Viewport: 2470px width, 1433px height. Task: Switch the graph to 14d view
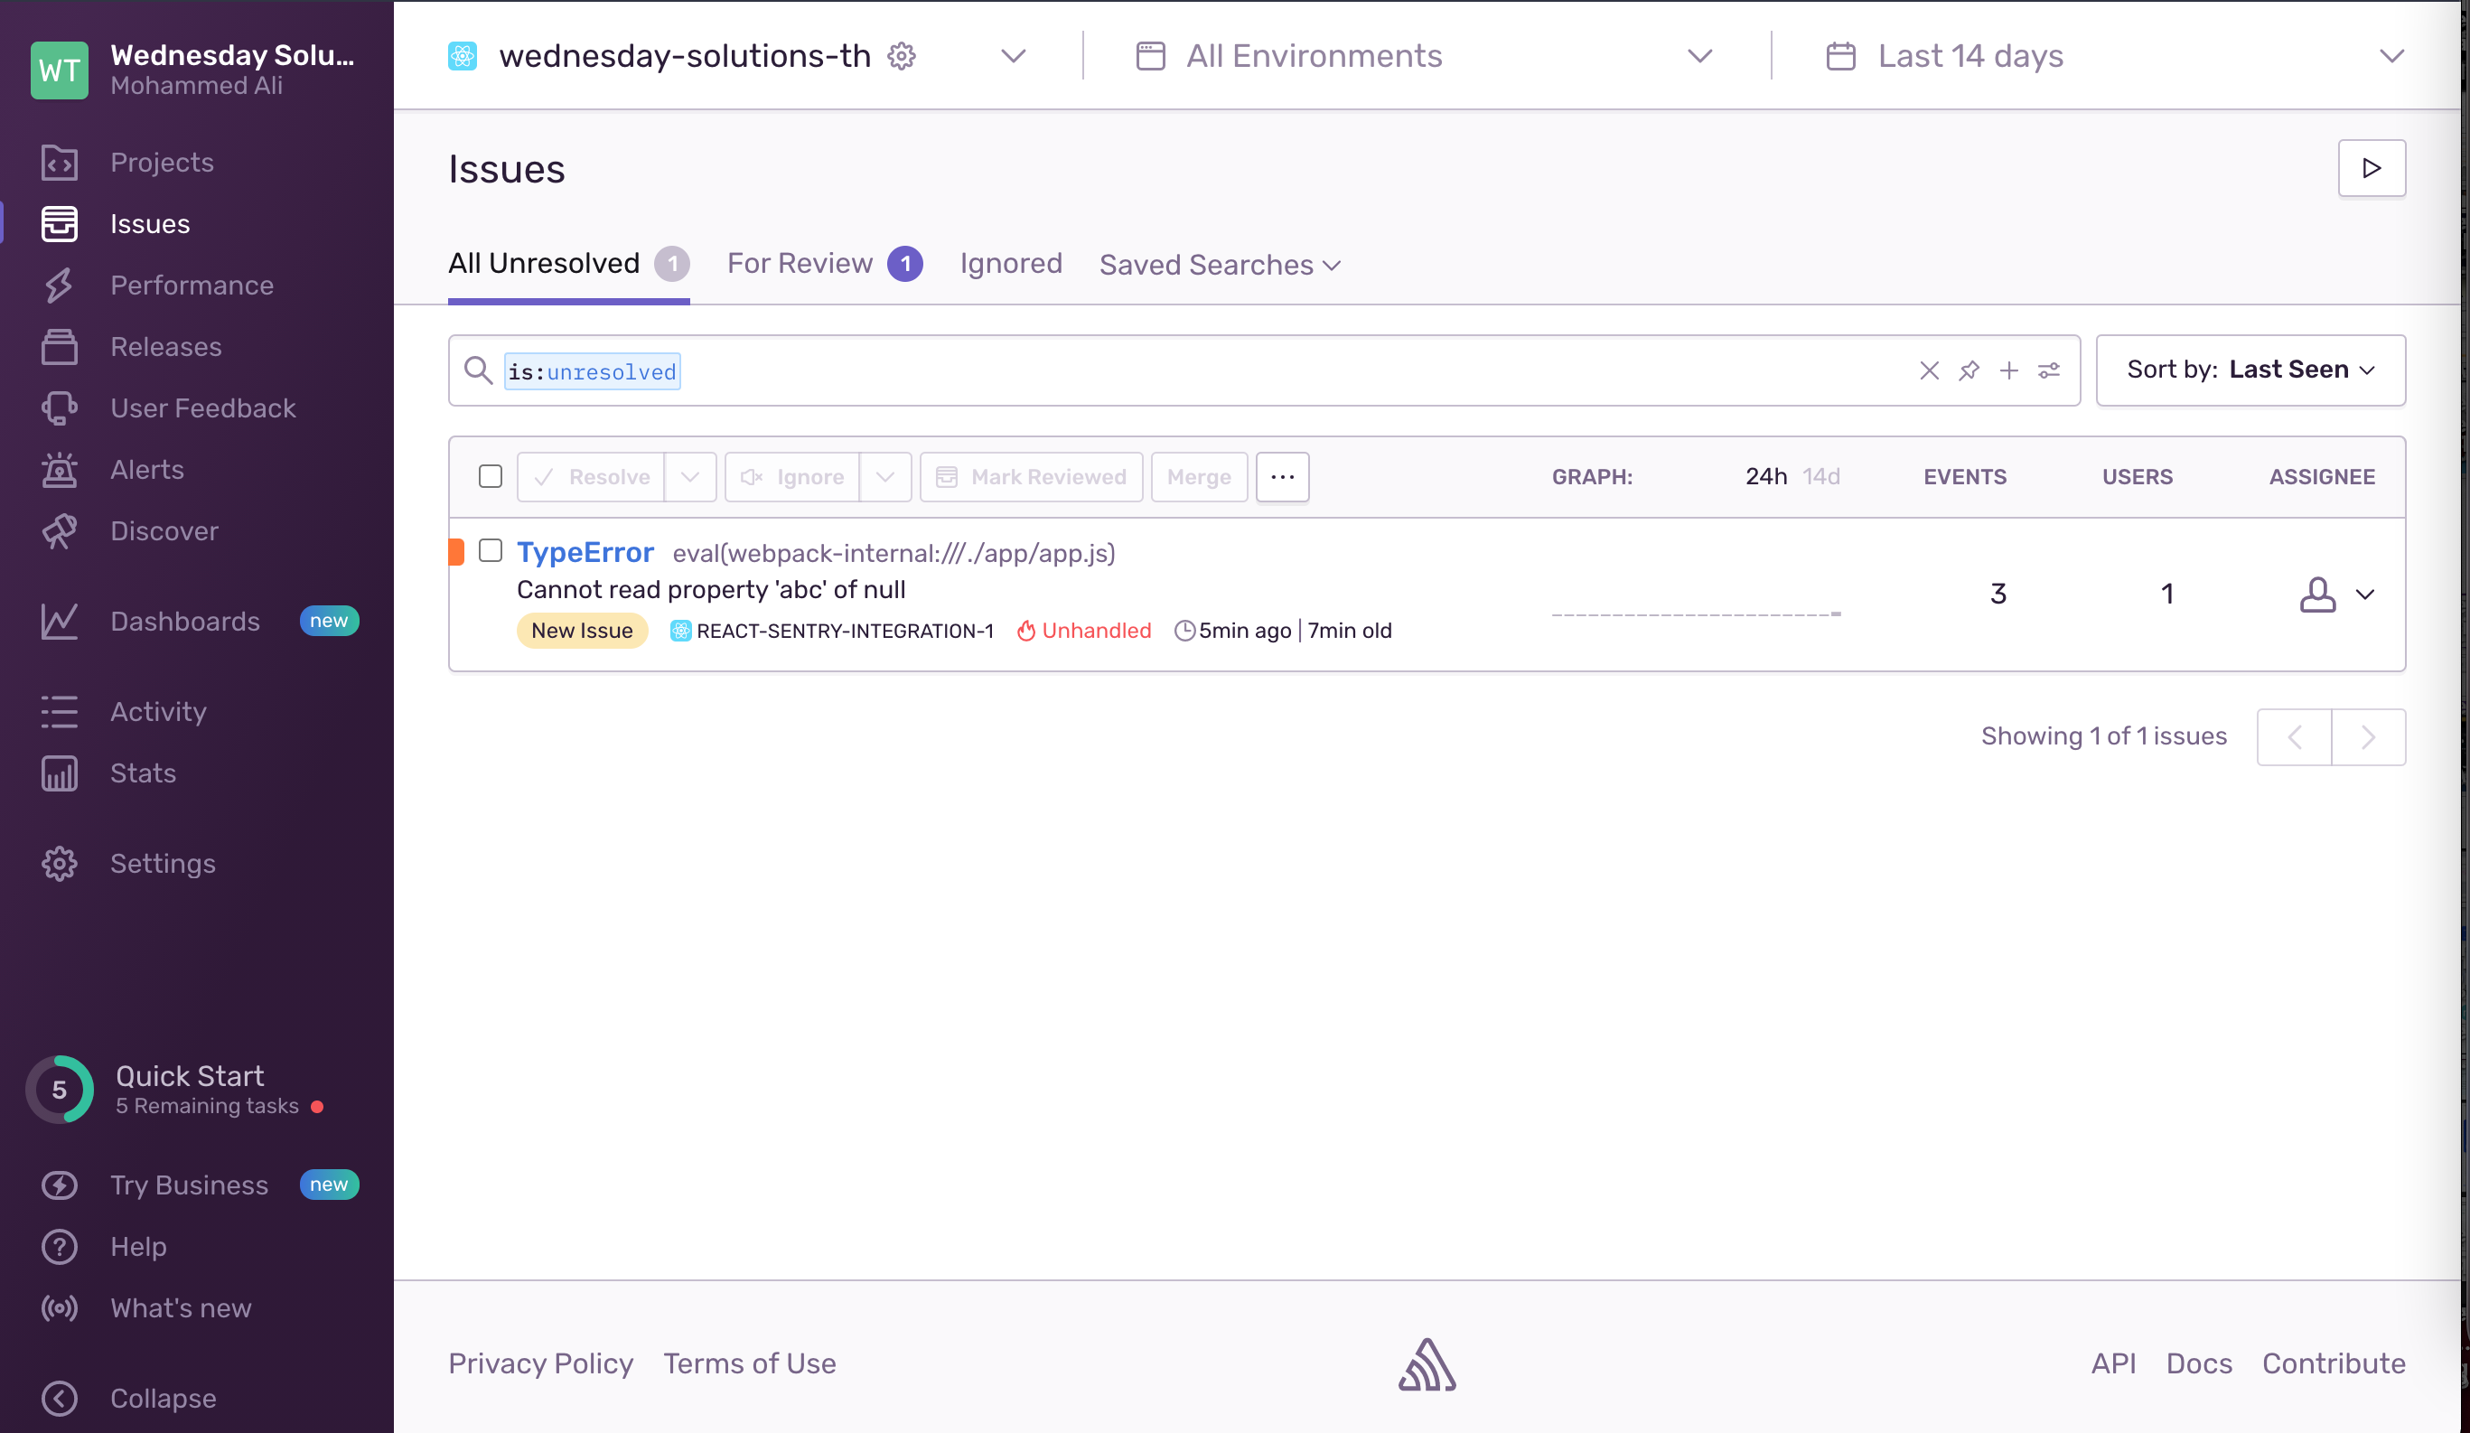[x=1820, y=476]
